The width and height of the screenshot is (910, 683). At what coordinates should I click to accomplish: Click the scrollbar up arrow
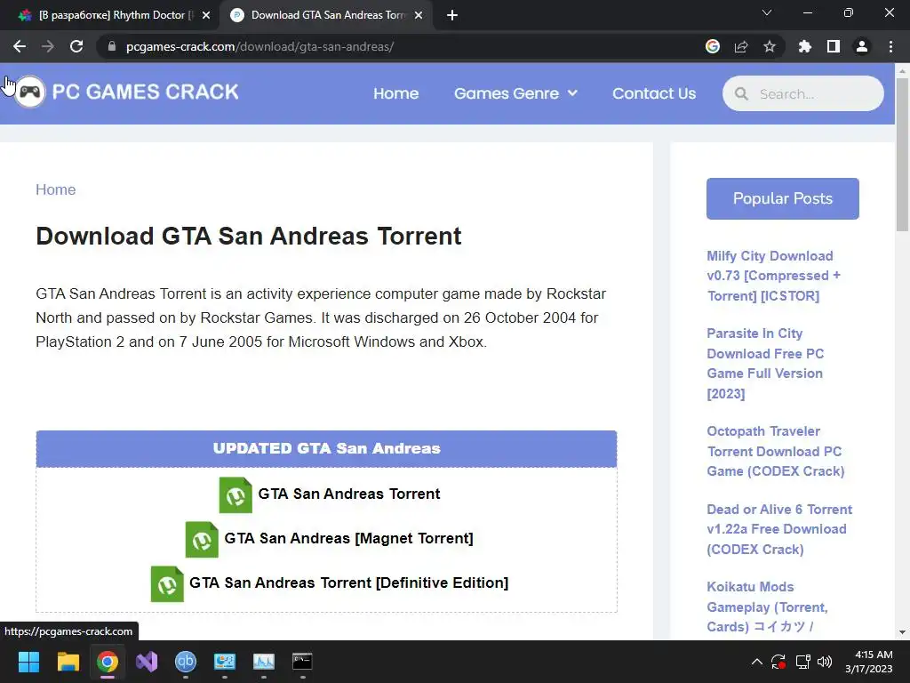click(902, 71)
